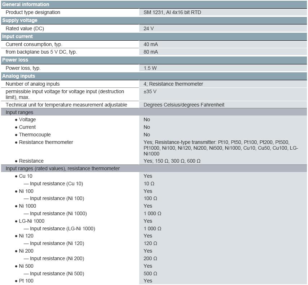This screenshot has height=285, width=308.
Task: Select the 'Resistance' bullet item
Action: (29, 161)
